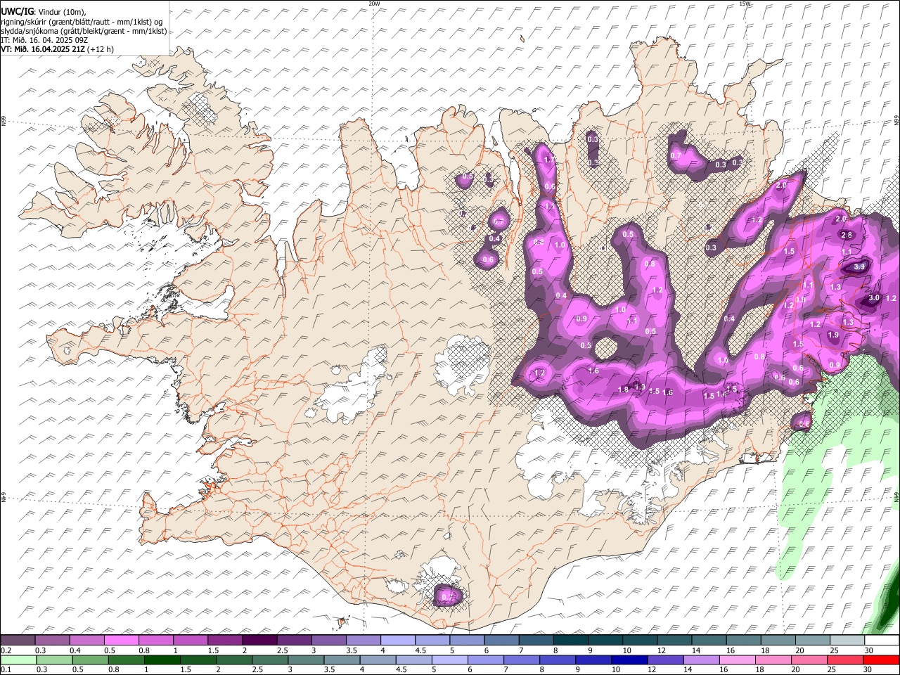The height and width of the screenshot is (675, 900).
Task: Select the mauve 0.3 swatch in the purple scale
Action: coord(52,641)
